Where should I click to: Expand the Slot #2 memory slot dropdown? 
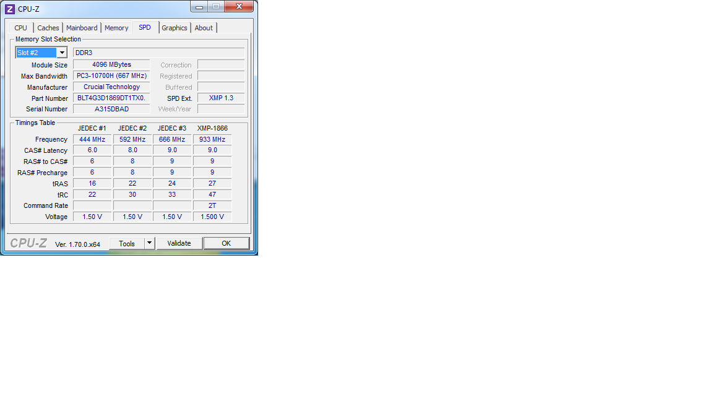point(63,53)
